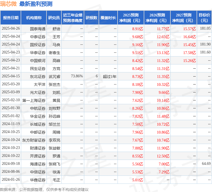This screenshot has height=192, width=212.
Task: Click researcher name 马良
Action: (56, 45)
